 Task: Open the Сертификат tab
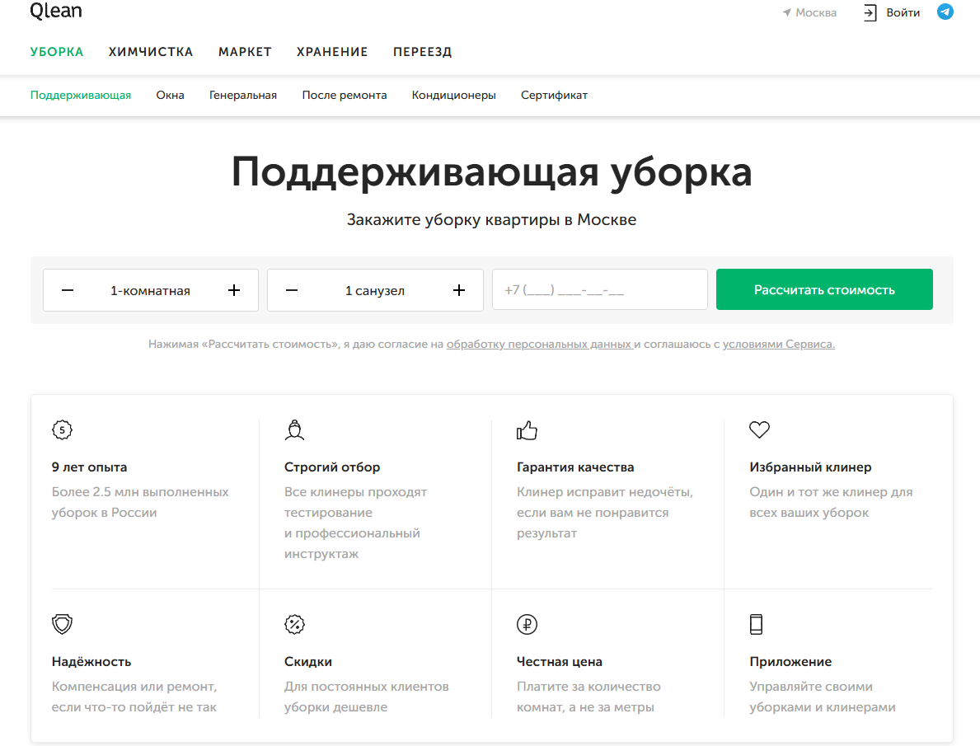(555, 95)
